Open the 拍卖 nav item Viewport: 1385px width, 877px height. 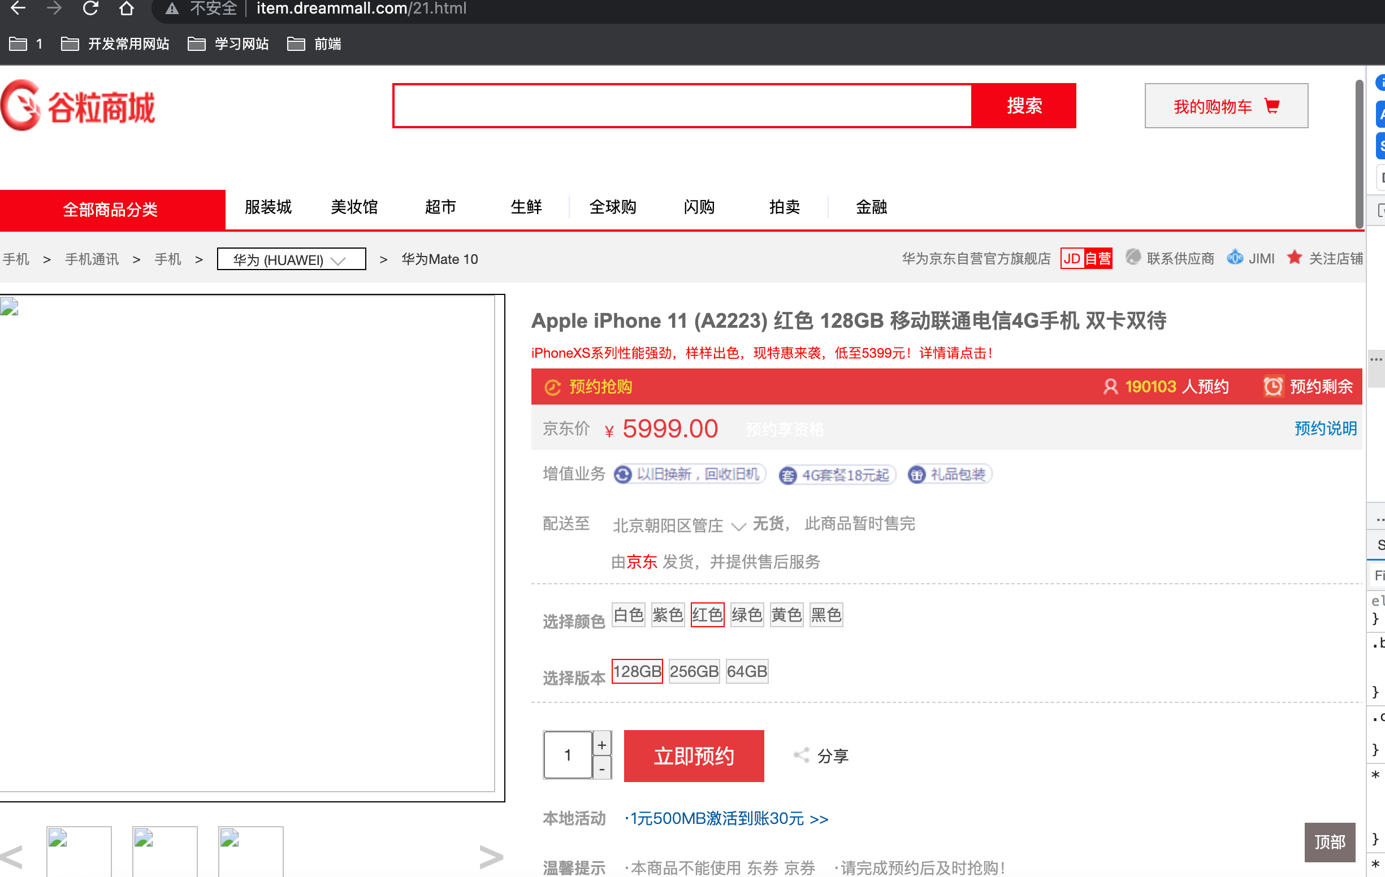pyautogui.click(x=785, y=206)
